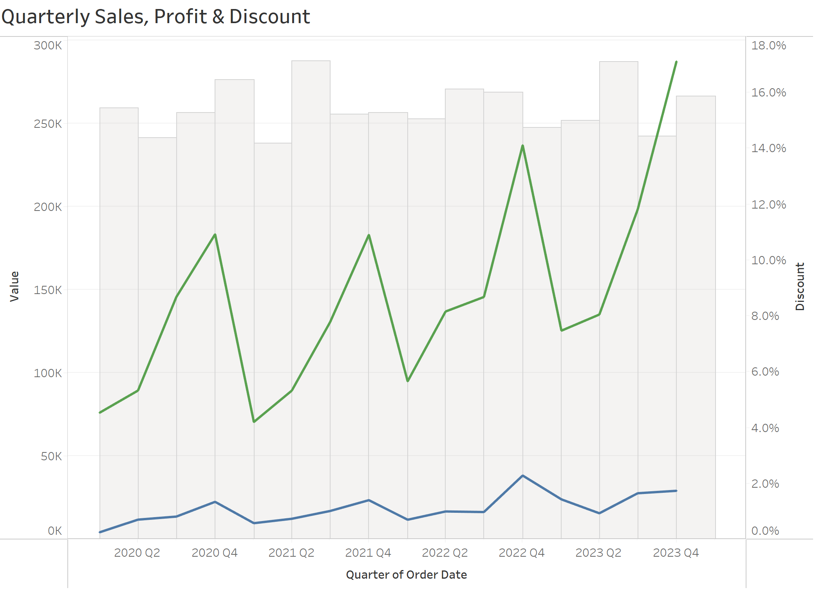Click the 2022 Q4 x-axis label
The height and width of the screenshot is (592, 815).
point(521,552)
